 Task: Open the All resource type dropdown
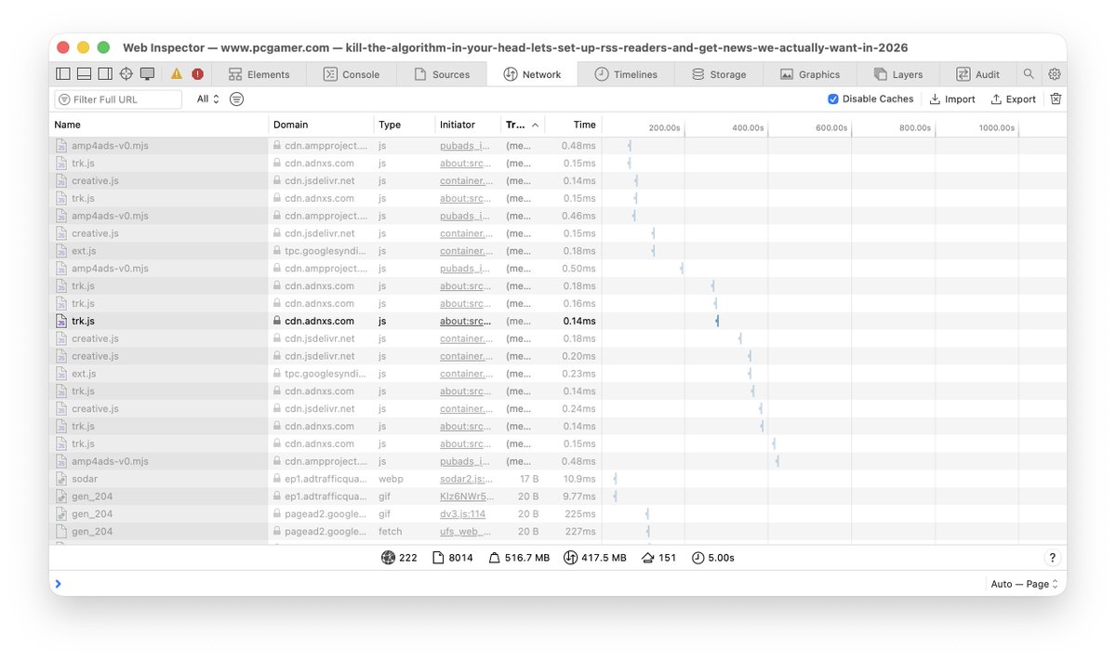pyautogui.click(x=207, y=99)
